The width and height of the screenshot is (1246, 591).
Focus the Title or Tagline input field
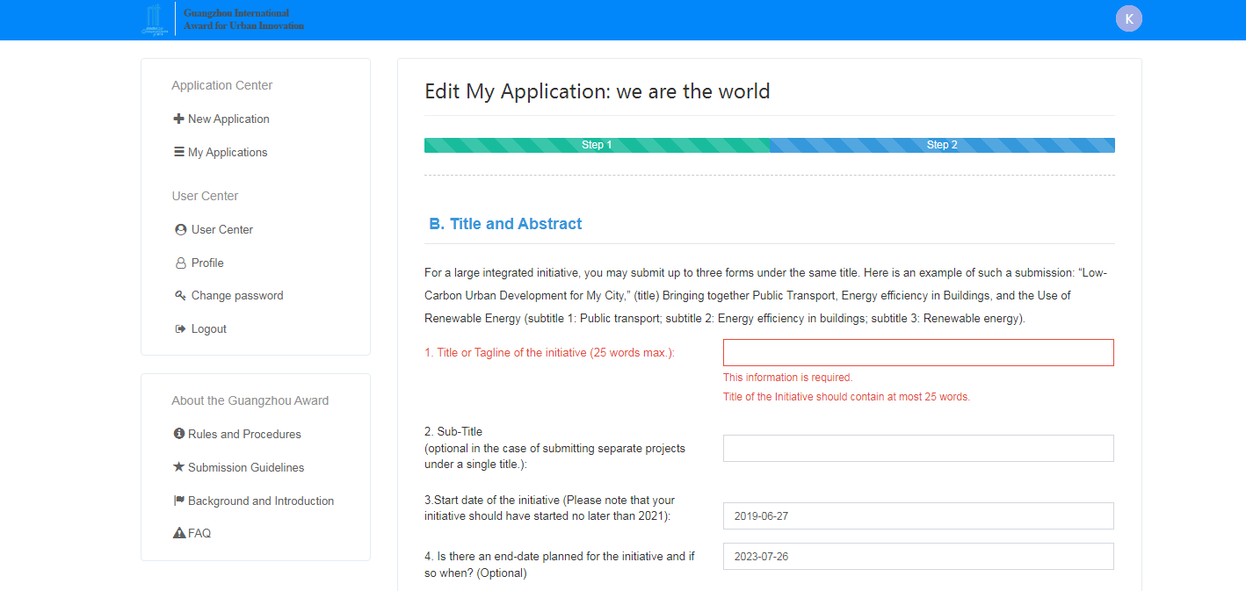pos(918,353)
